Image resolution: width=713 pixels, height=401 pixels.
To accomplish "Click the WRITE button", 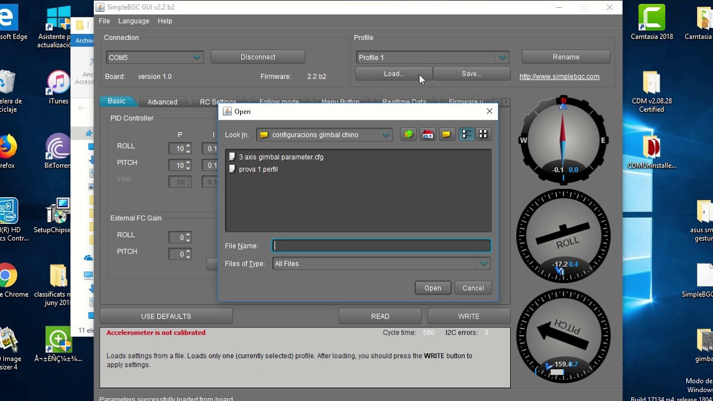I will pos(468,316).
